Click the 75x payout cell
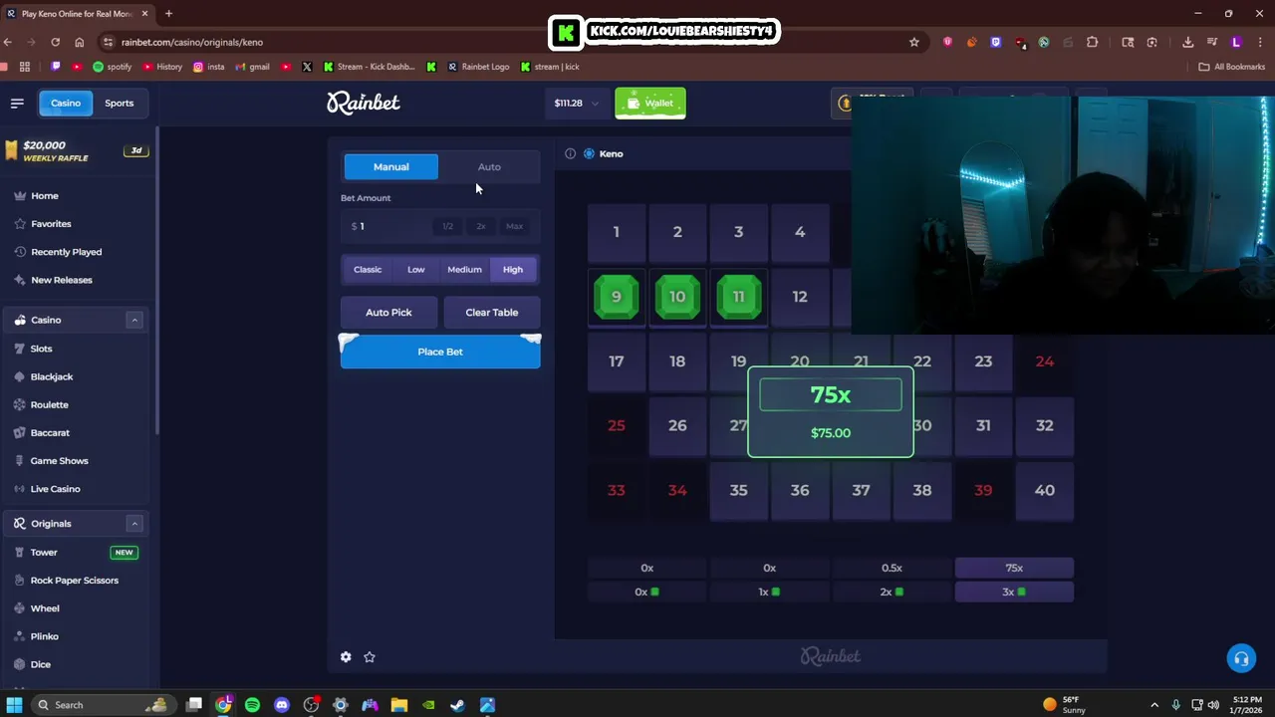Viewport: 1275px width, 717px height. tap(1014, 568)
